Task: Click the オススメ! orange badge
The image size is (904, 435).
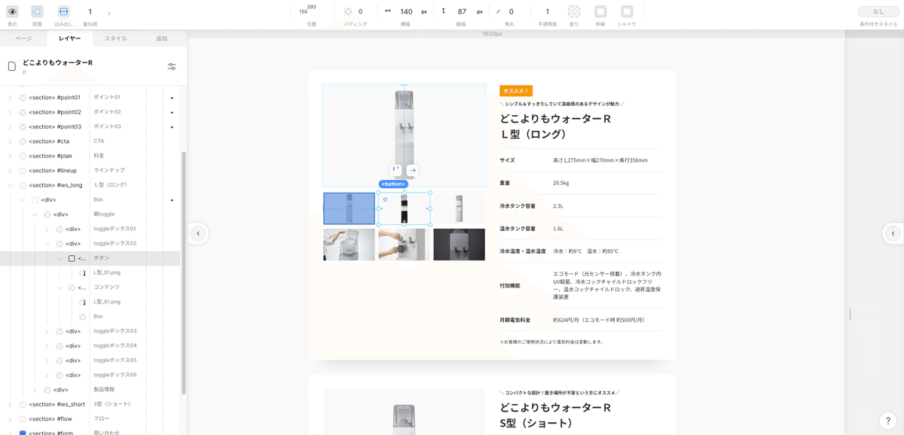Action: click(x=516, y=90)
